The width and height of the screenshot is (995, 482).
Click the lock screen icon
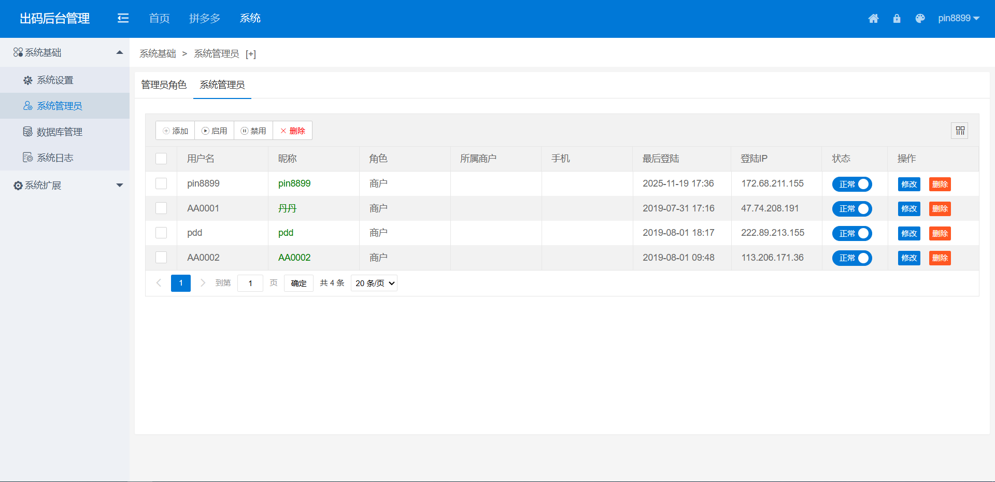coord(897,19)
